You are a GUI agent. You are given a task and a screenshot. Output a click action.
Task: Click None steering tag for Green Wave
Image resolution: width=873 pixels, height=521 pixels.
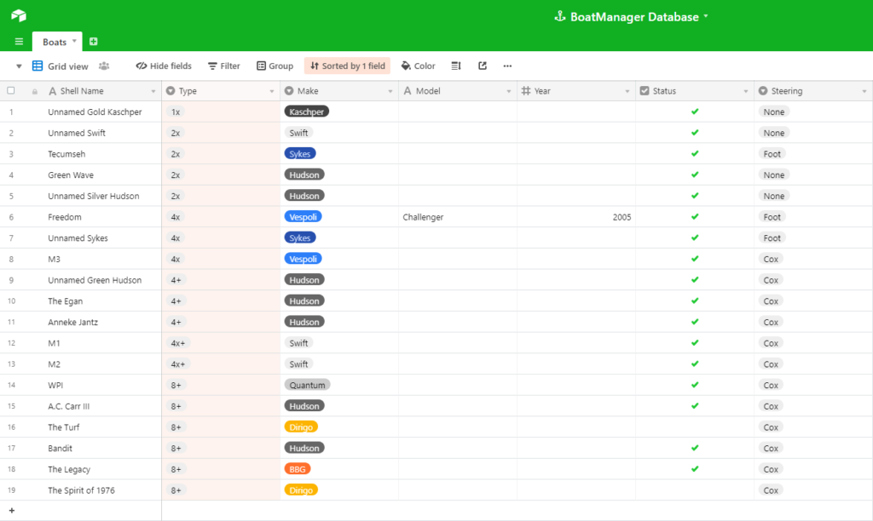[774, 175]
